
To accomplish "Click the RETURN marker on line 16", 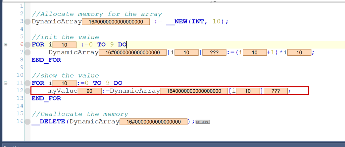I will click(x=203, y=122).
